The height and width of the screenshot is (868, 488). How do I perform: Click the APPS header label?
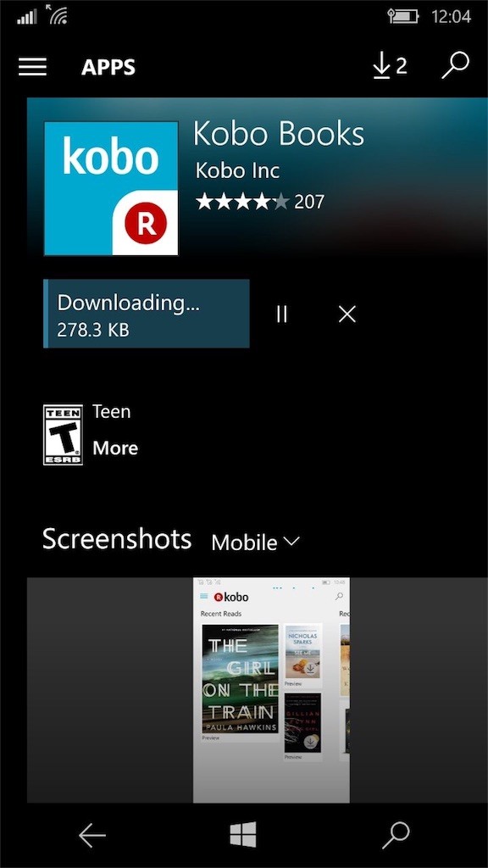click(x=108, y=68)
